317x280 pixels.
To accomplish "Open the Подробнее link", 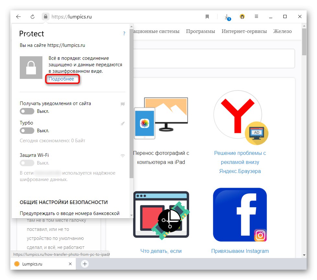I will pyautogui.click(x=61, y=79).
